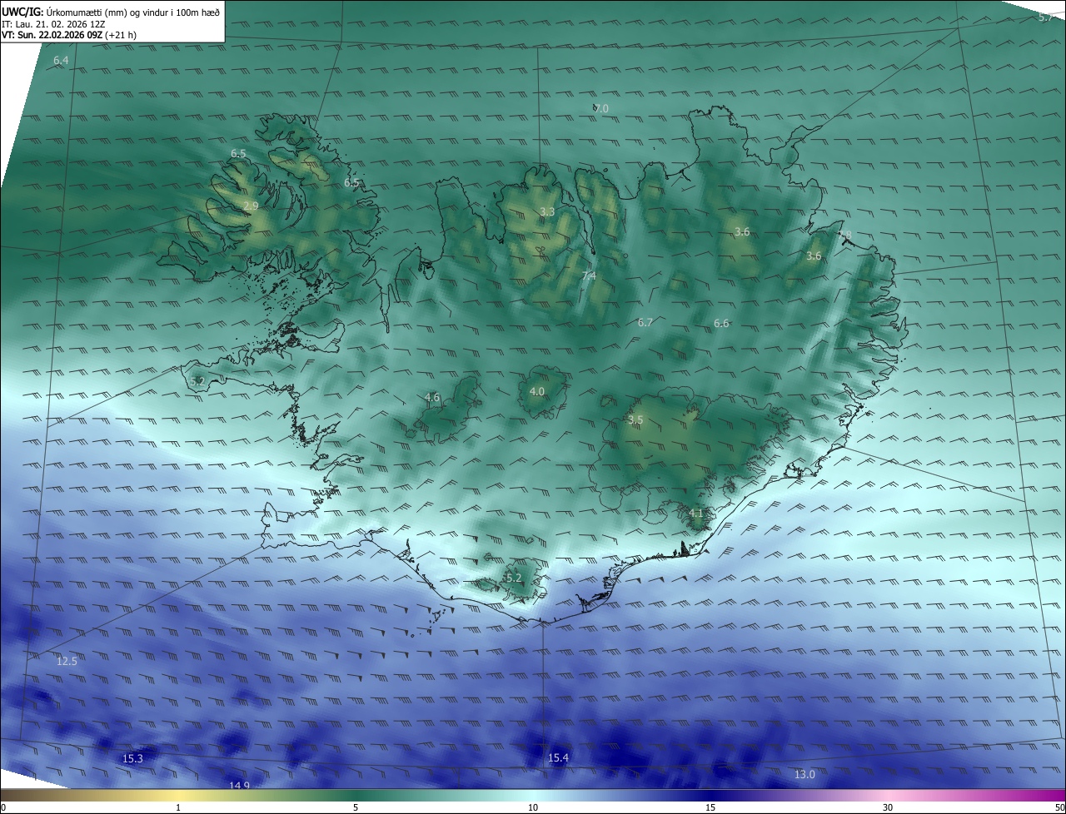Click the 'VT: Sun. 22.02.2026 09Z (+21 h)' line
This screenshot has height=814, width=1066.
point(69,35)
